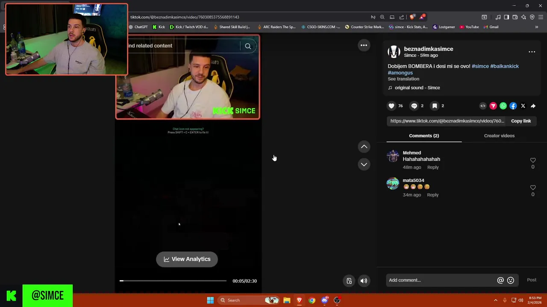Viewport: 547px width, 307px height.
Task: Click the browser address bar URL
Action: click(x=185, y=17)
